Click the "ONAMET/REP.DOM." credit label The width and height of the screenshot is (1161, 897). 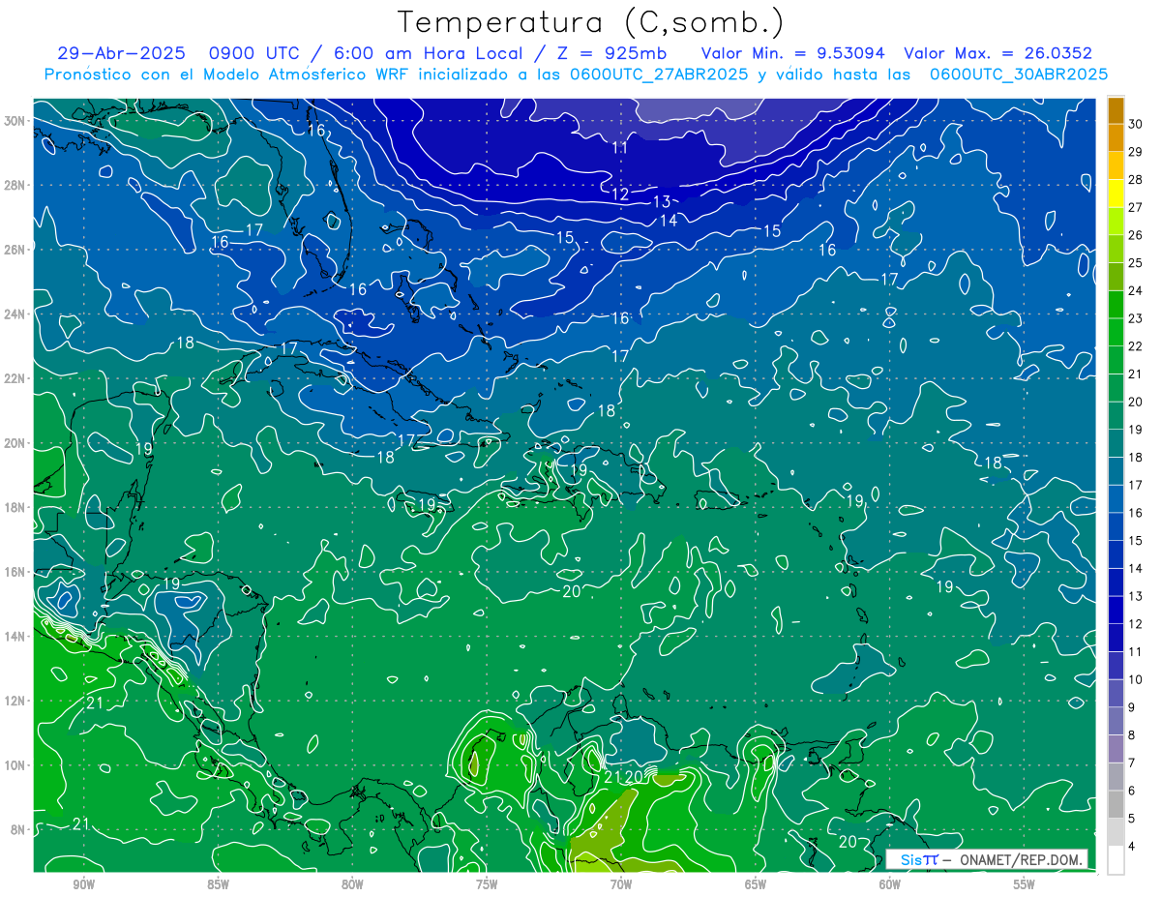[x=1022, y=859]
